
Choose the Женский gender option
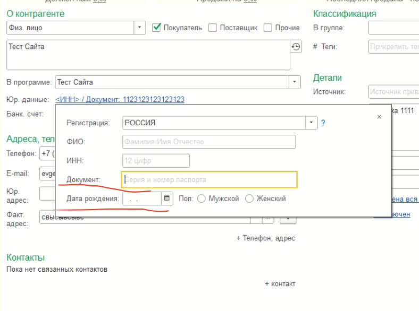[249, 198]
